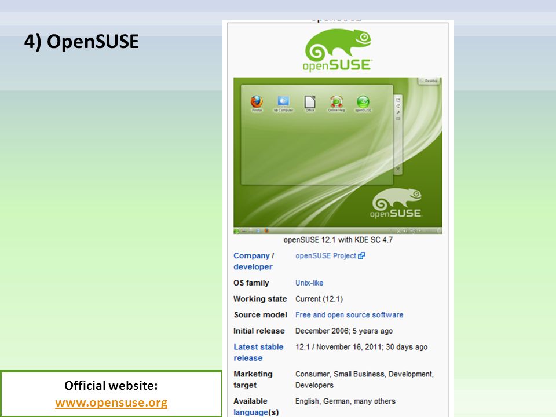Click the openSUSE chameleon logo at top
The width and height of the screenshot is (556, 417).
tap(337, 50)
